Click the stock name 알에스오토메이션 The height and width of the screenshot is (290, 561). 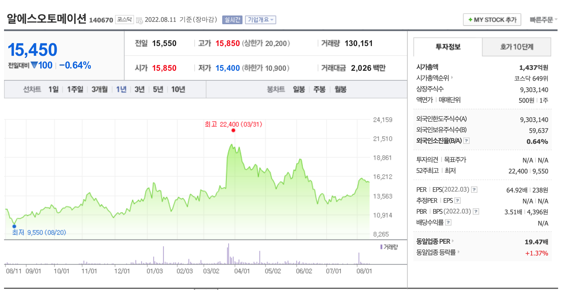tap(46, 19)
